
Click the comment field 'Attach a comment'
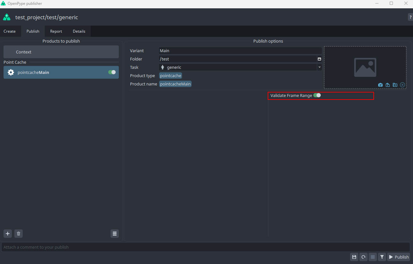click(x=206, y=247)
